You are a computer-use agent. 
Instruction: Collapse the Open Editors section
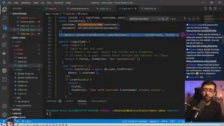[x=11, y=14]
